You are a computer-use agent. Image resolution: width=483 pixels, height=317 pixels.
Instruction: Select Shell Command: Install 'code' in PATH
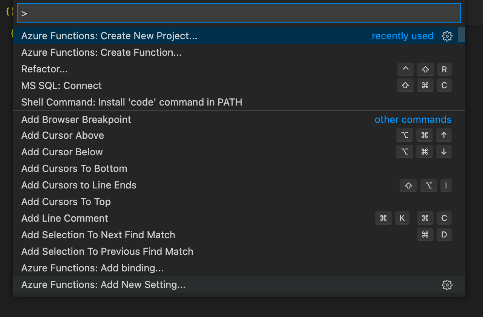point(132,103)
